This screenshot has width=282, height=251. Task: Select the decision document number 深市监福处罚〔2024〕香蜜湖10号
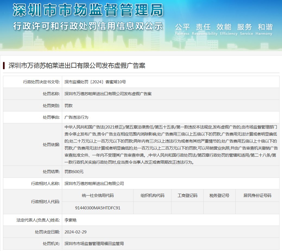coord(95,82)
